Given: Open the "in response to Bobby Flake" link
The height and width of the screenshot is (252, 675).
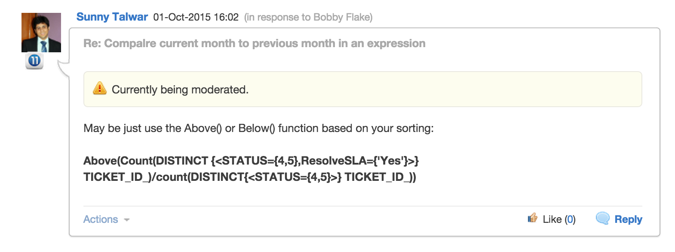Looking at the screenshot, I should point(308,17).
